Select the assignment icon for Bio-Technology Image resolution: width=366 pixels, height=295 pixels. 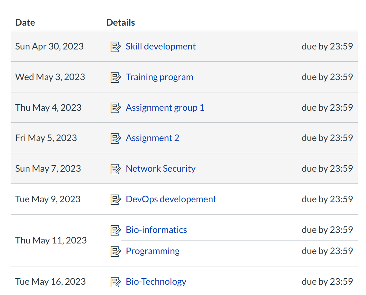[x=116, y=282]
